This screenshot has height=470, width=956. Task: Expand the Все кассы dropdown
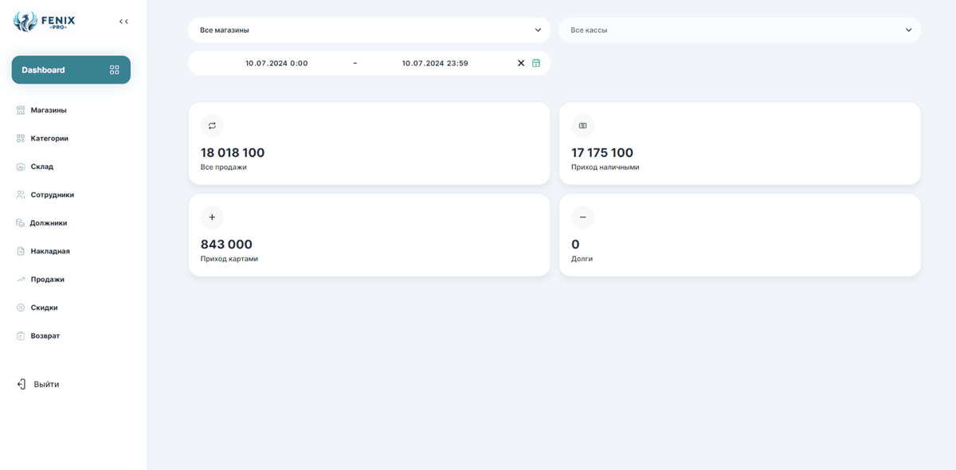[x=739, y=30]
